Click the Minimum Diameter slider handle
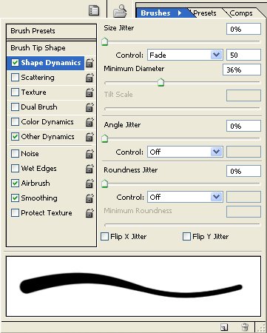The width and height of the screenshot is (267, 333). (160, 82)
